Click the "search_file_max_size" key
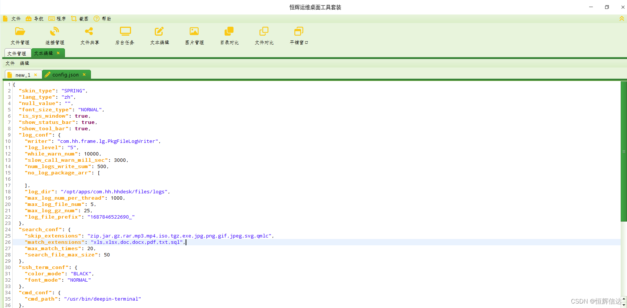The image size is (627, 308). 61,255
